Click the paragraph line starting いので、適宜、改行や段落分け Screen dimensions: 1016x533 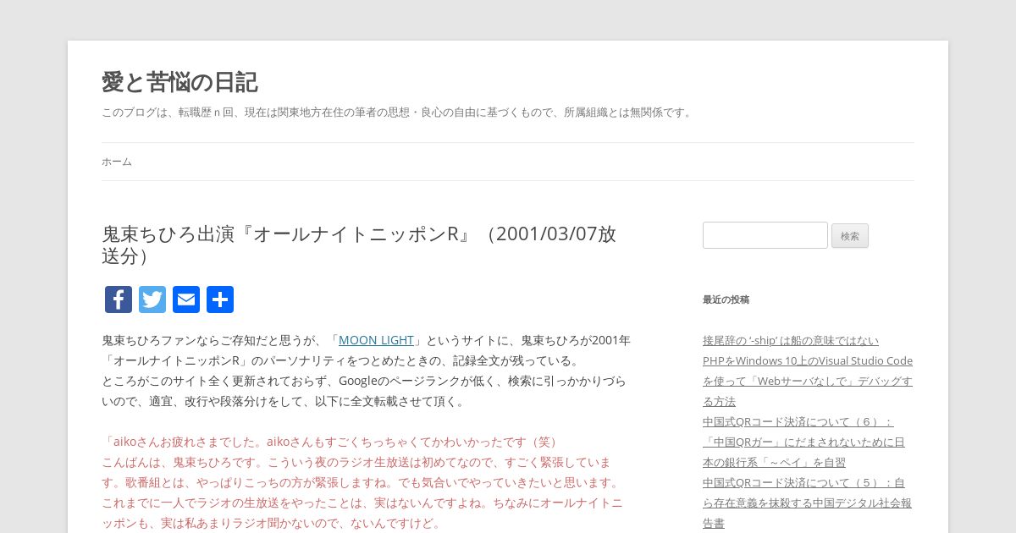point(284,401)
